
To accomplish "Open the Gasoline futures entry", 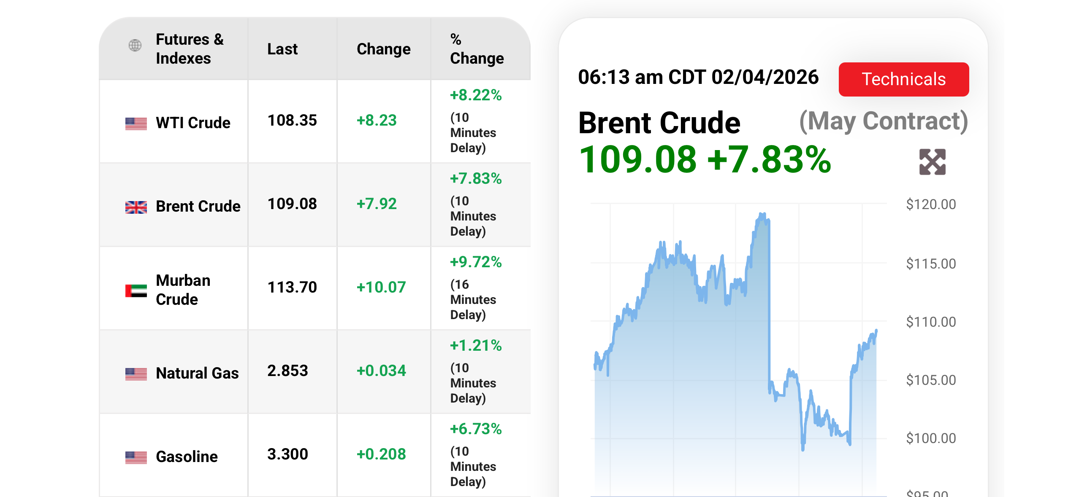I will pos(187,457).
